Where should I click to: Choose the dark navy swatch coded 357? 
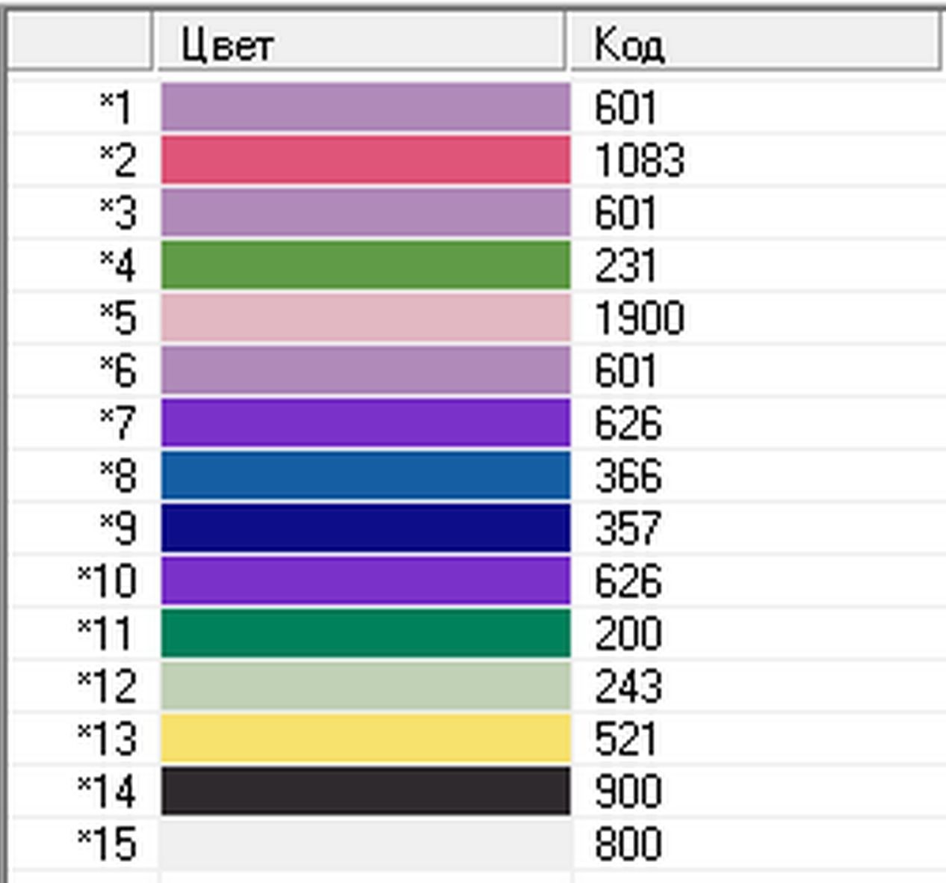(365, 529)
